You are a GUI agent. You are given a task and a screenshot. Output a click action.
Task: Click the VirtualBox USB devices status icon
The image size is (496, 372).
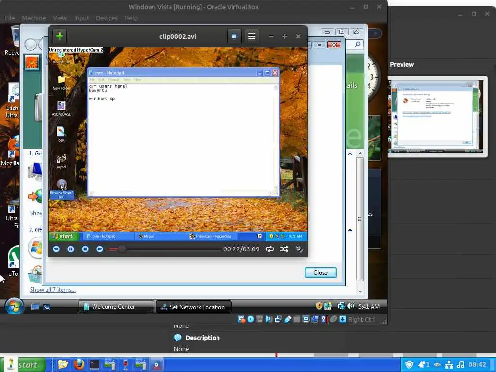point(287,319)
